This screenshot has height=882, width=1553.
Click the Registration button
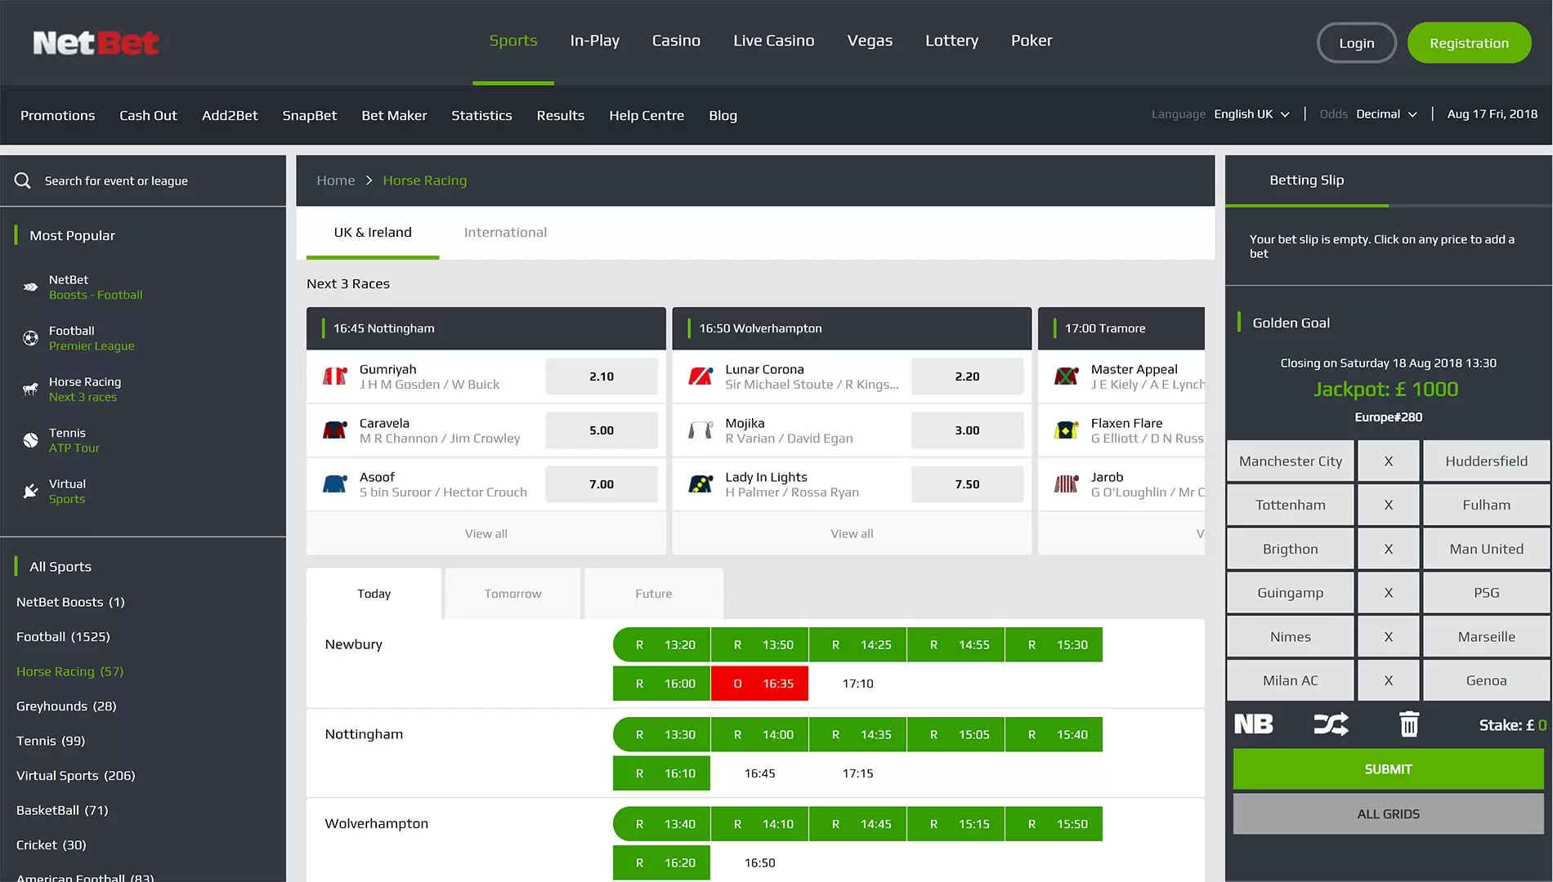[1469, 43]
